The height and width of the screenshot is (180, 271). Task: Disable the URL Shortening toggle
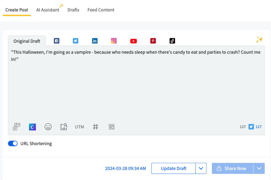point(13,143)
